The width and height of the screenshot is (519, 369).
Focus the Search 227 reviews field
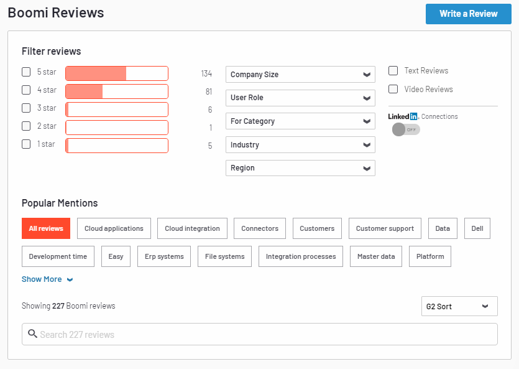pyautogui.click(x=260, y=334)
